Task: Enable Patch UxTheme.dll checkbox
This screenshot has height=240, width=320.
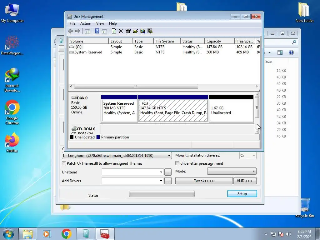Action: 64,163
